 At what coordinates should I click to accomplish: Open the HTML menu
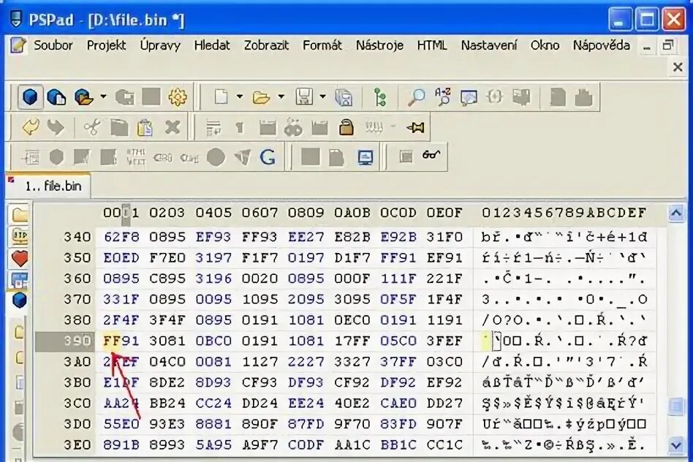tap(432, 45)
